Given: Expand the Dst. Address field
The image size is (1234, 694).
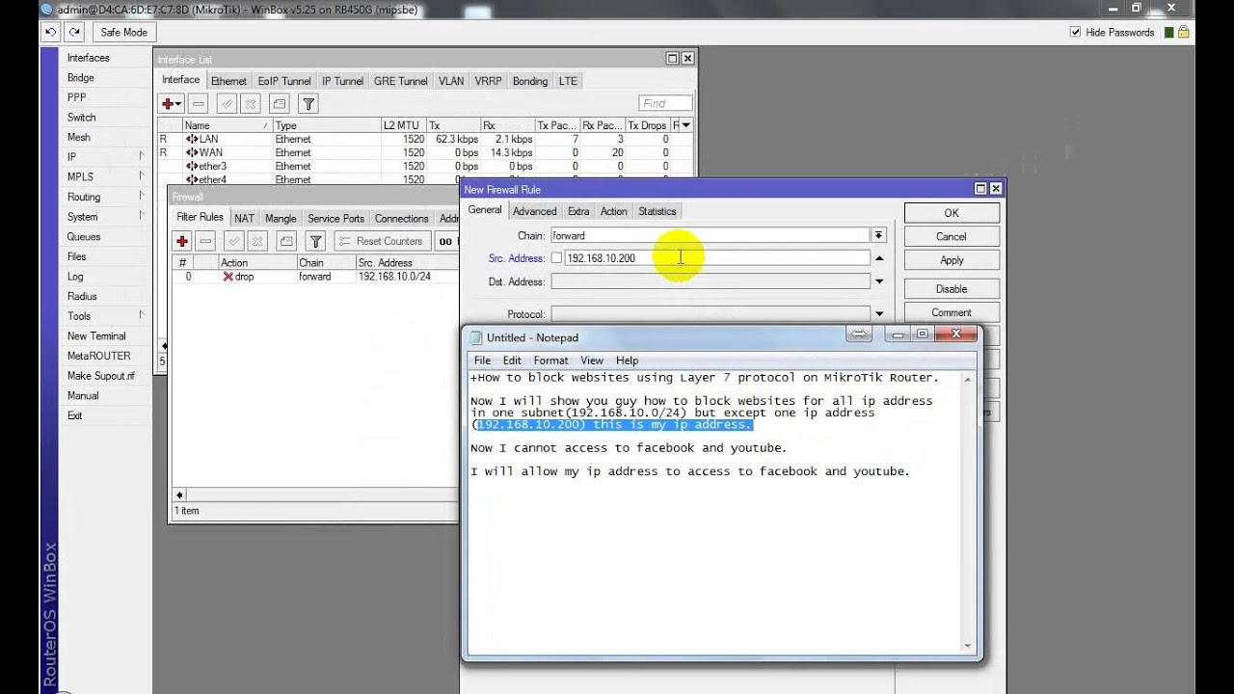Looking at the screenshot, I should 879,281.
